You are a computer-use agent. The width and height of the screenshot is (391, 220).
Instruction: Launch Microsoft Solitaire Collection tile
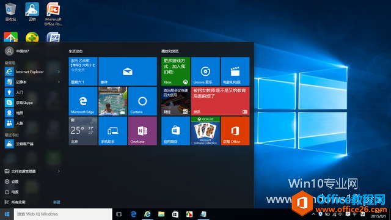point(205,131)
